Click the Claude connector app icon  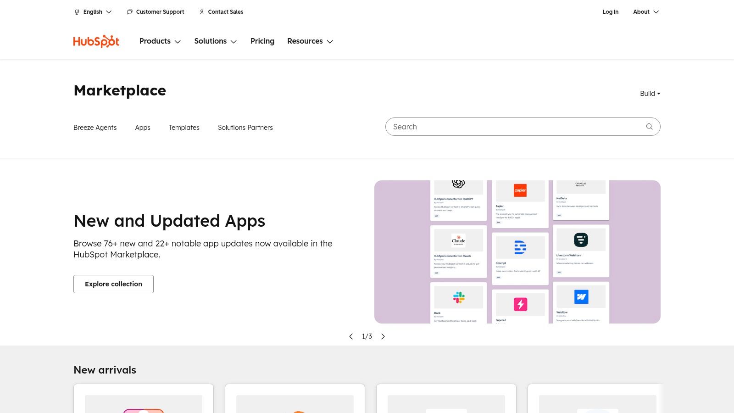click(458, 240)
